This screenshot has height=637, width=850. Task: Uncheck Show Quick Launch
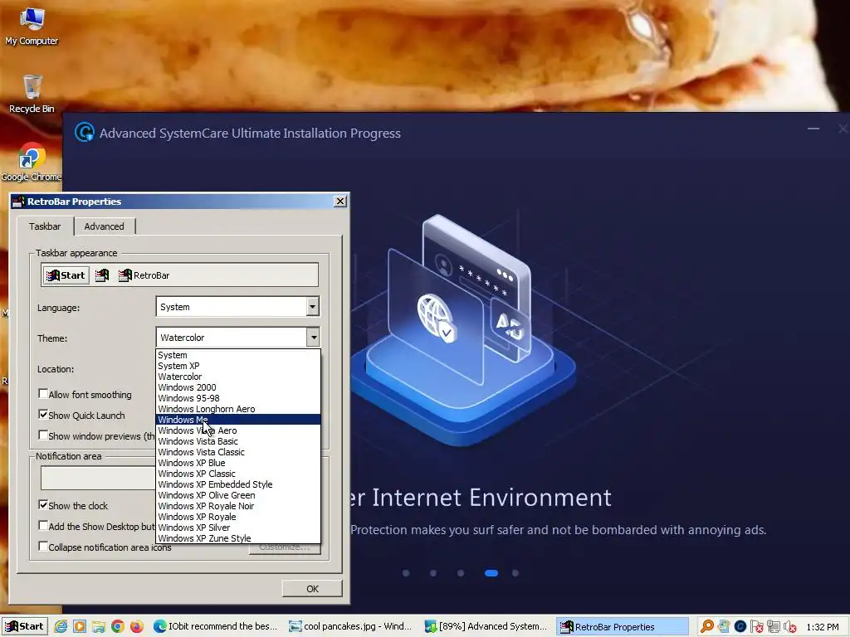pyautogui.click(x=43, y=415)
